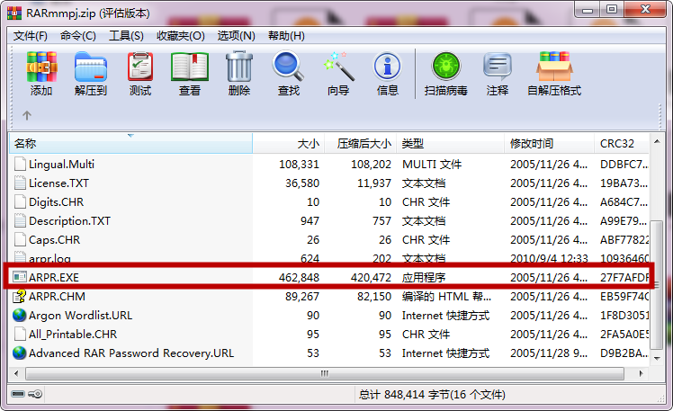Select the arpr.log file name

[49, 258]
